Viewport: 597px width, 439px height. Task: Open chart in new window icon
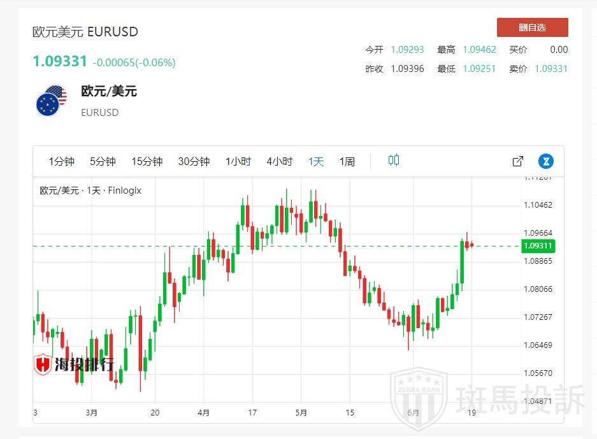point(518,161)
